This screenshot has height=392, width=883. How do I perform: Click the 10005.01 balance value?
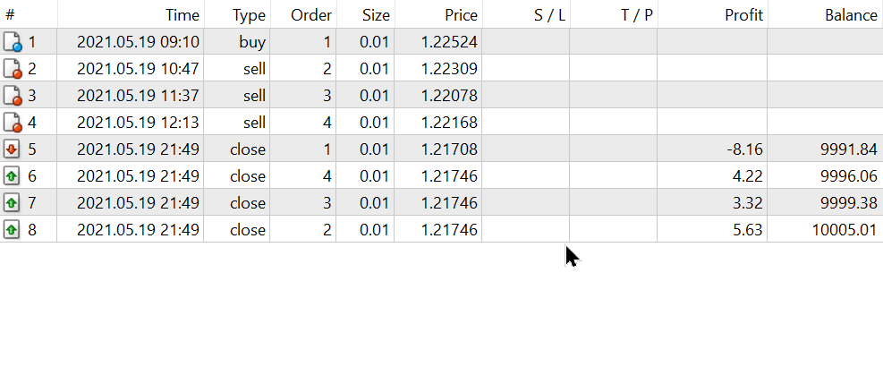click(x=845, y=229)
